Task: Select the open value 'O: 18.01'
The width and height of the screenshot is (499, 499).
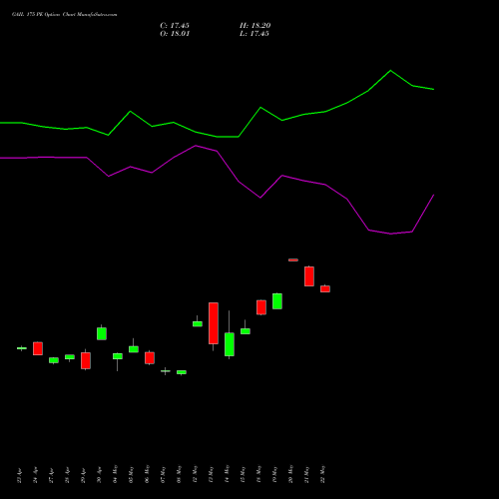Action: pyautogui.click(x=175, y=34)
